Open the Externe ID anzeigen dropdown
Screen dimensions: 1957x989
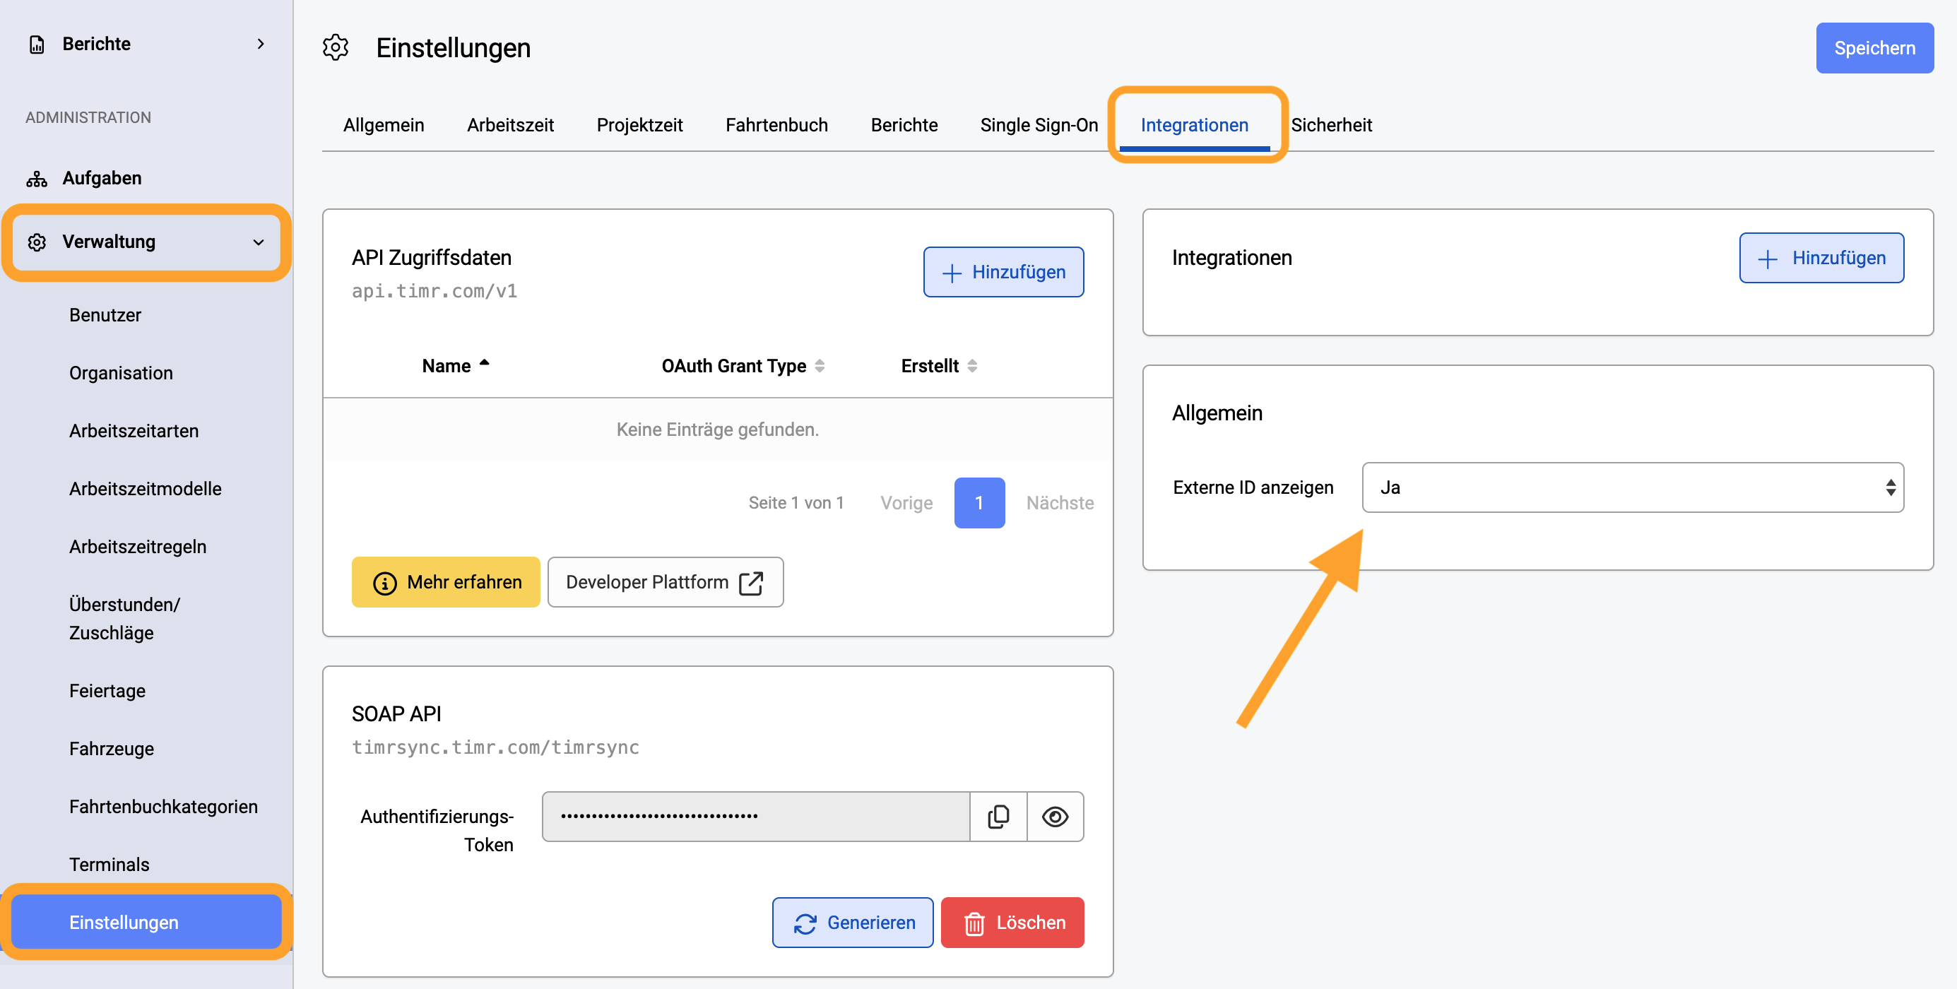tap(1633, 487)
